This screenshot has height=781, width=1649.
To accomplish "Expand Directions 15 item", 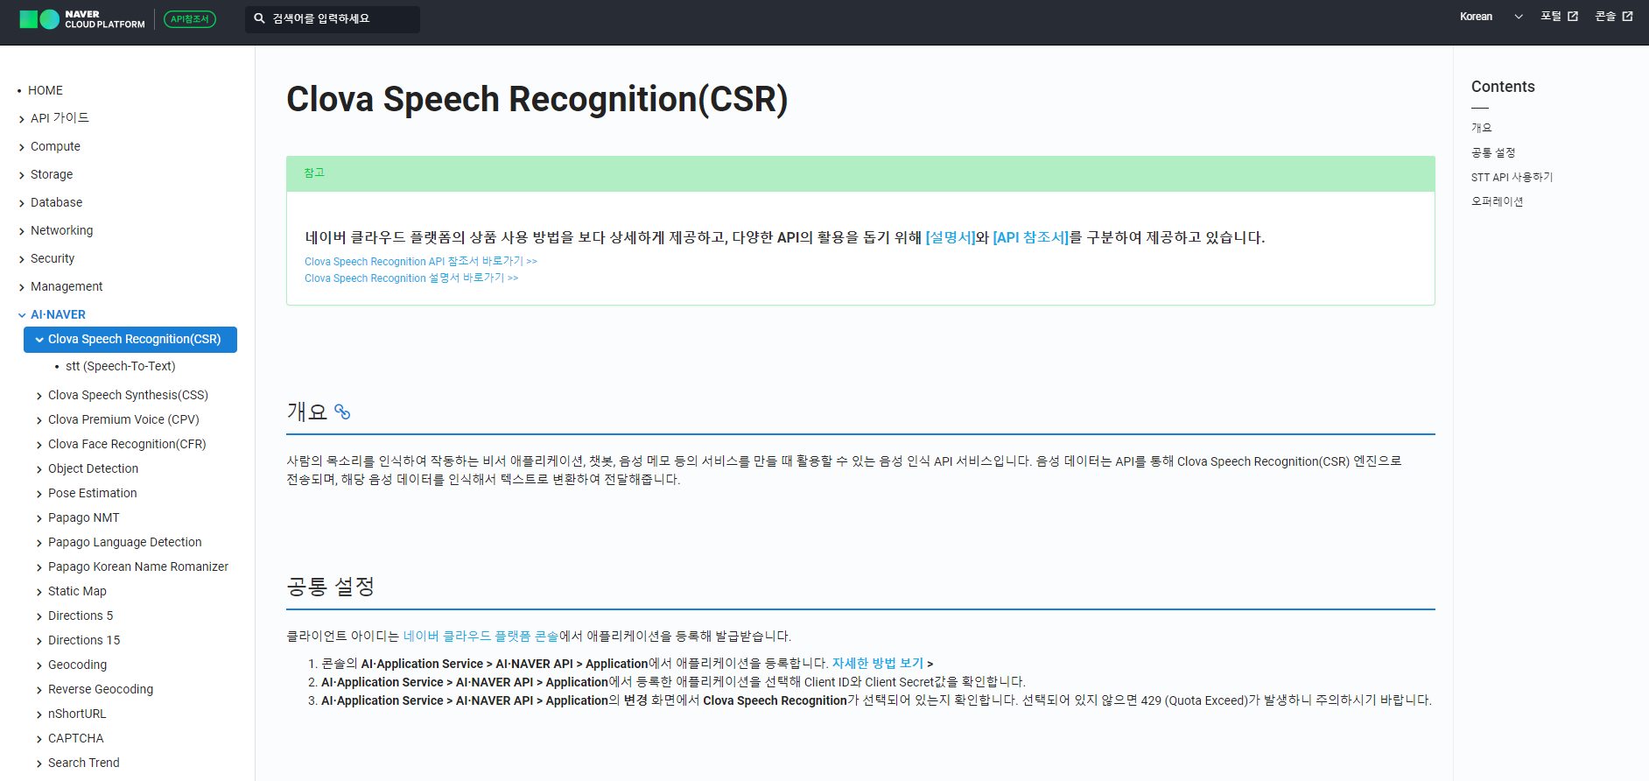I will pos(84,640).
